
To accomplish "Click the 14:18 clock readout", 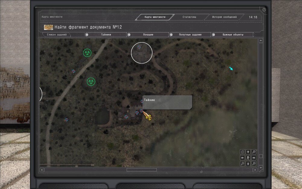I will pyautogui.click(x=253, y=17).
